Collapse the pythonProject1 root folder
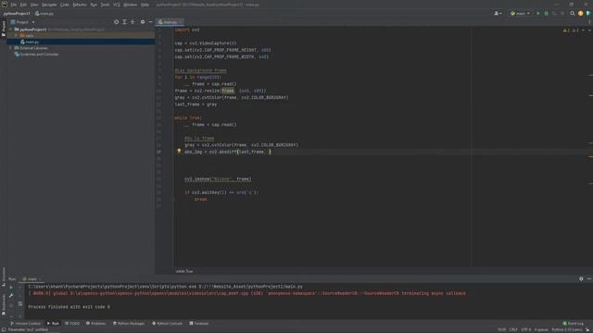The height and width of the screenshot is (333, 593). pos(11,30)
